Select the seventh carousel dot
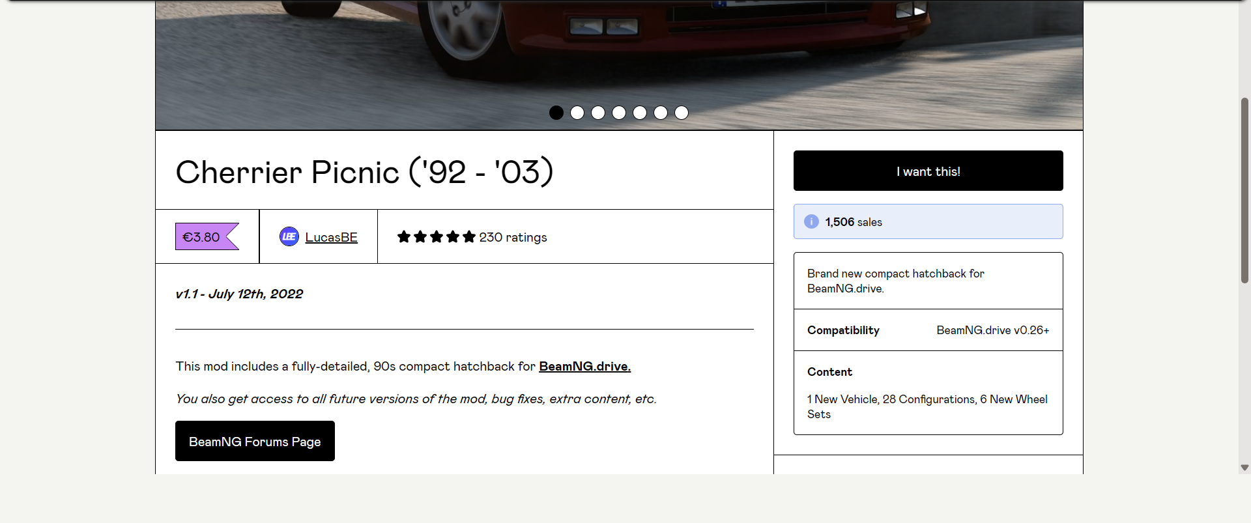 click(682, 113)
